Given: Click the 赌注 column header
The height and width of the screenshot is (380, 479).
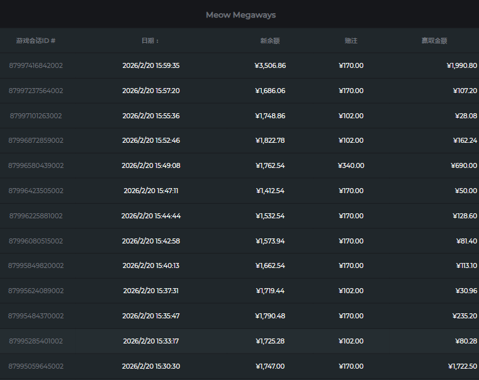Looking at the screenshot, I should click(x=351, y=41).
